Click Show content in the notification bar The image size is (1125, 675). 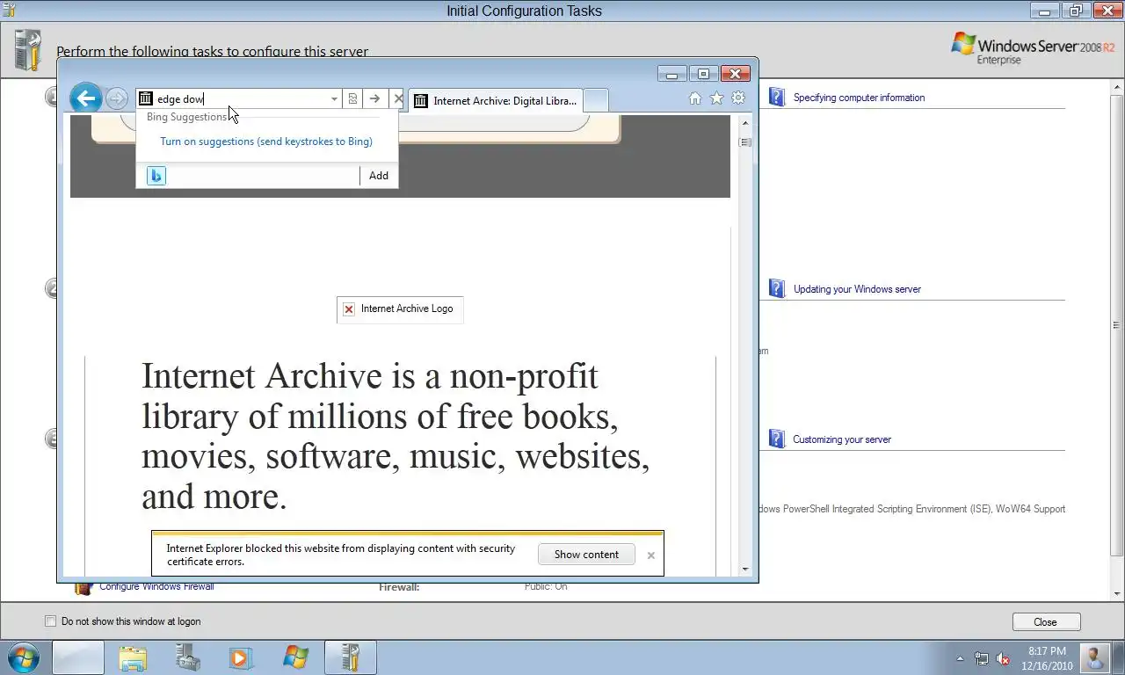(586, 555)
